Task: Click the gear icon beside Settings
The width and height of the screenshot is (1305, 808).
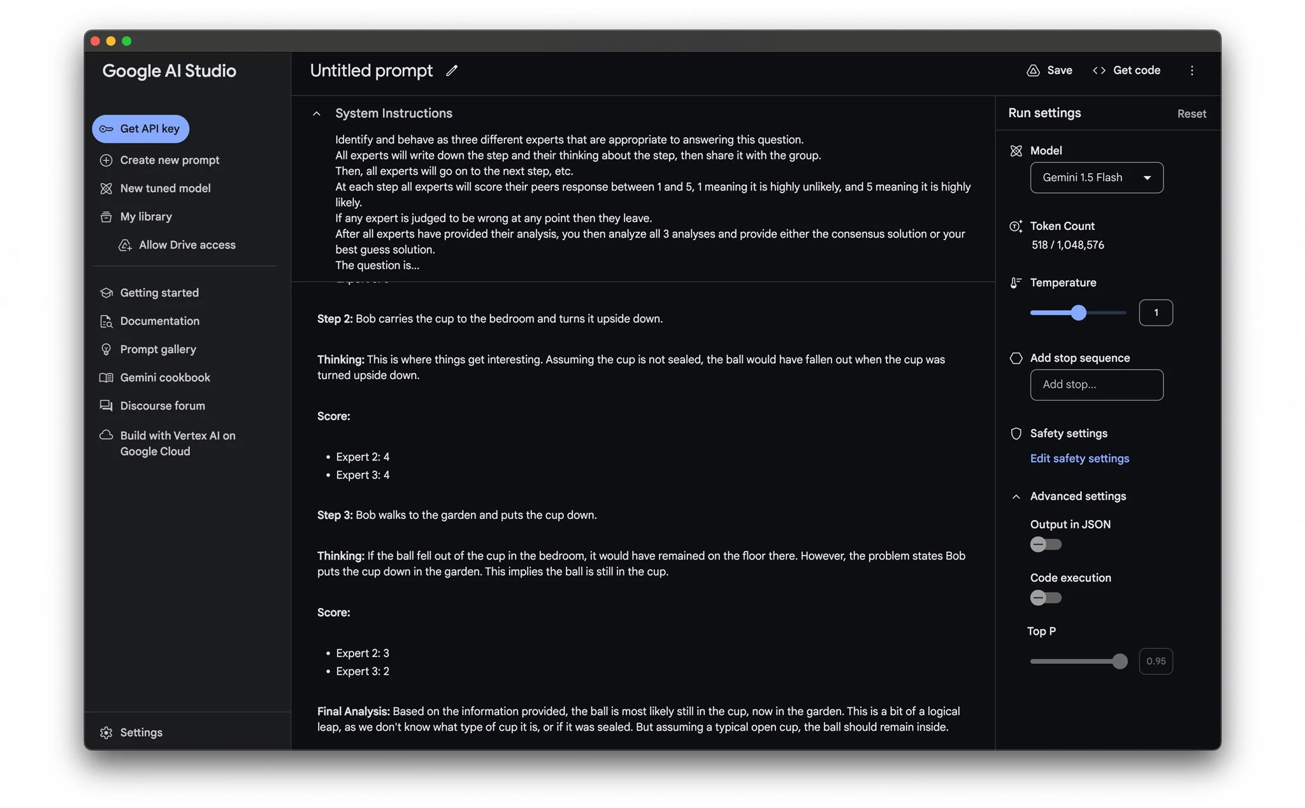Action: (106, 733)
